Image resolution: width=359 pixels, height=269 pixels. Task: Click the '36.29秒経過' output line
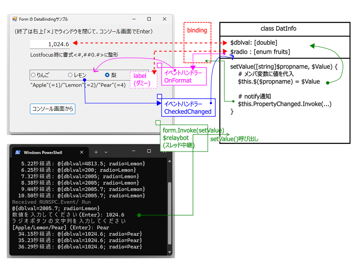point(80,247)
